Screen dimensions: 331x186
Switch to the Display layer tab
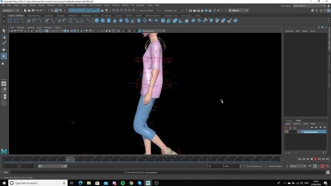tap(289, 120)
